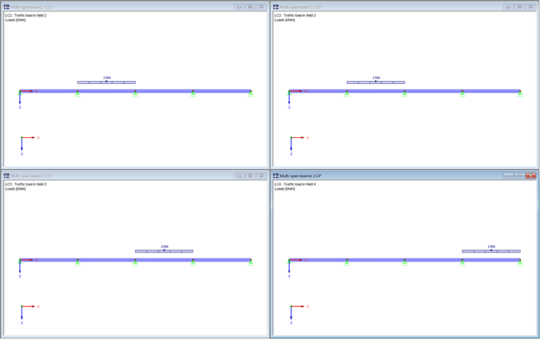The height and width of the screenshot is (339, 540).
Task: Maximize the Multi-span beam1 window
Action: tap(519, 7)
